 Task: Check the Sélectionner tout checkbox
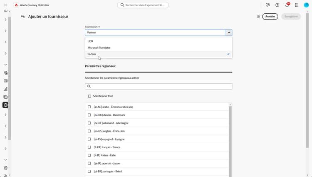click(89, 96)
